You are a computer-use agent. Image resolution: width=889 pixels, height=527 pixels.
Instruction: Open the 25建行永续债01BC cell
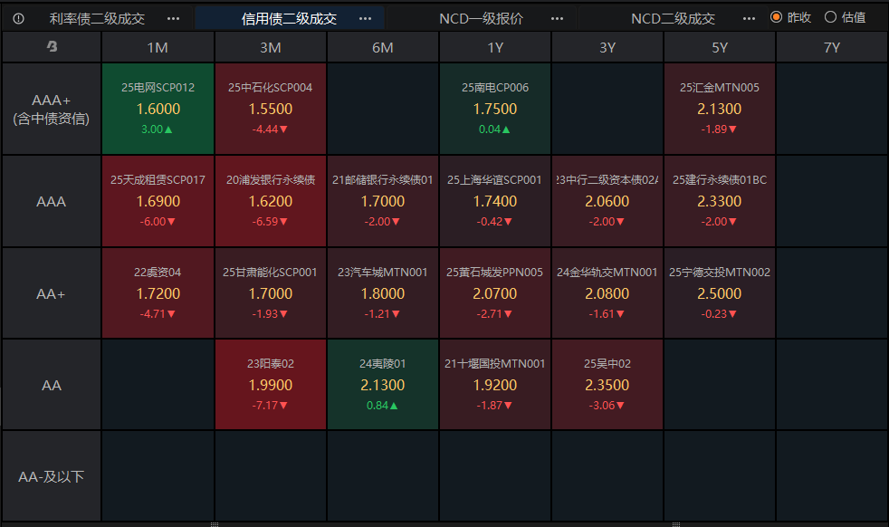pos(720,201)
